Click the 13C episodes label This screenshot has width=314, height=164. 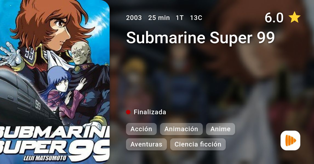(196, 18)
